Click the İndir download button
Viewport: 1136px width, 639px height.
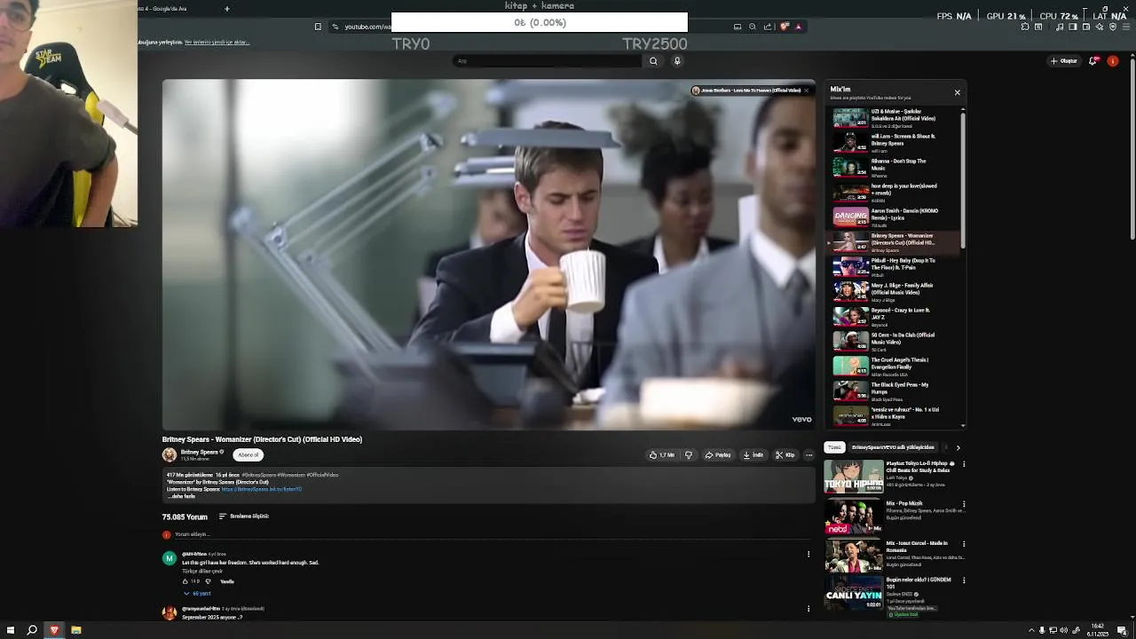pyautogui.click(x=753, y=455)
